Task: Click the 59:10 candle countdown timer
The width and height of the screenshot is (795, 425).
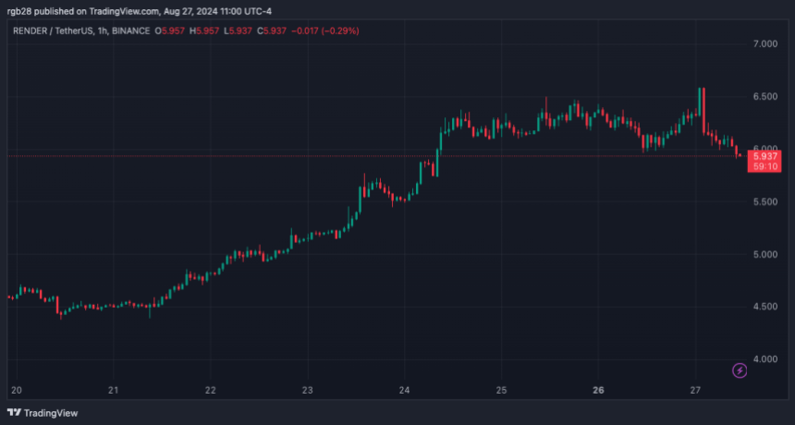Action: 766,168
